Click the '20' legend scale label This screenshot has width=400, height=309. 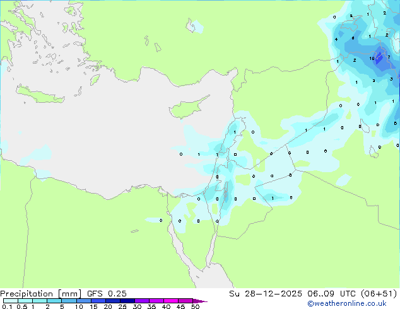pos(108,306)
